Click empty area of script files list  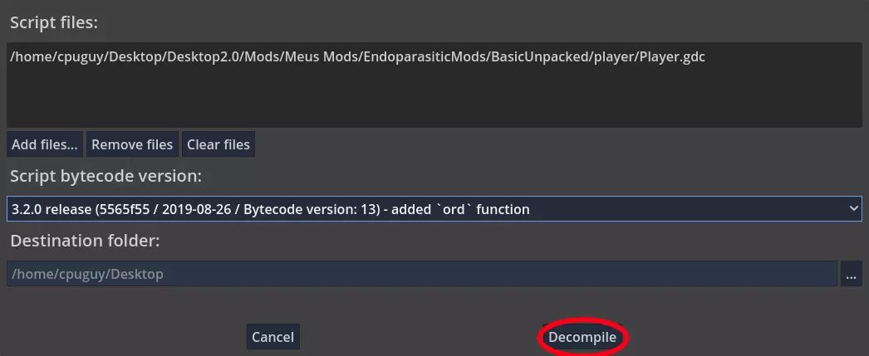pos(432,100)
